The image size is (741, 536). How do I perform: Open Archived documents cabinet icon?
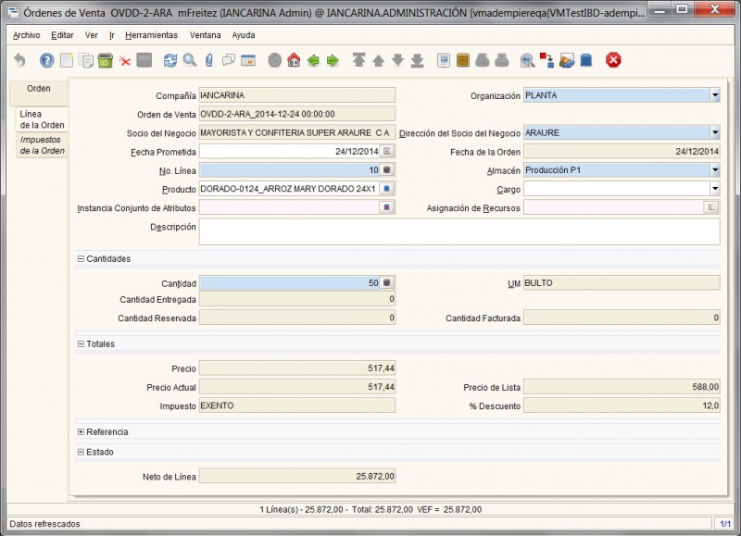[x=463, y=60]
